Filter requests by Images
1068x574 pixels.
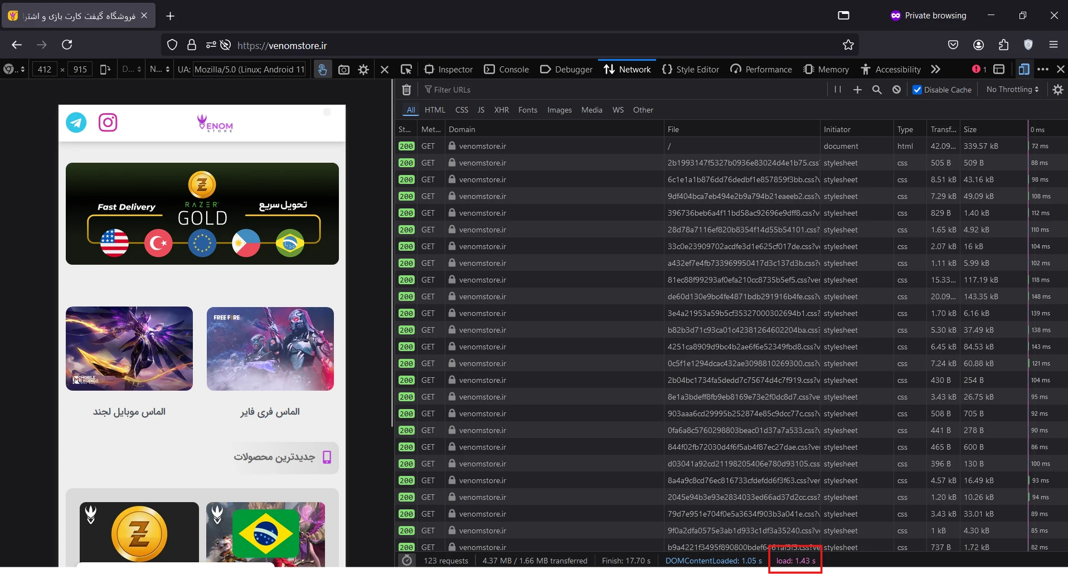click(x=560, y=110)
